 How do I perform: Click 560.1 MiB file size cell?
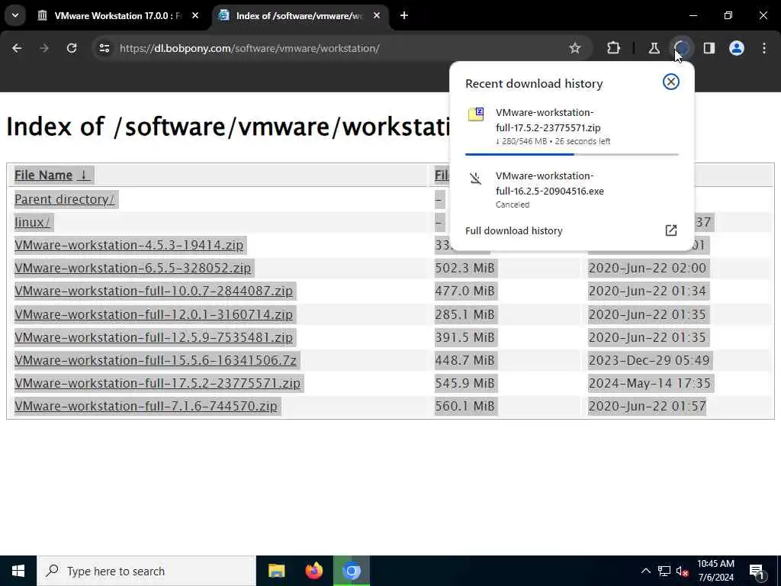464,406
